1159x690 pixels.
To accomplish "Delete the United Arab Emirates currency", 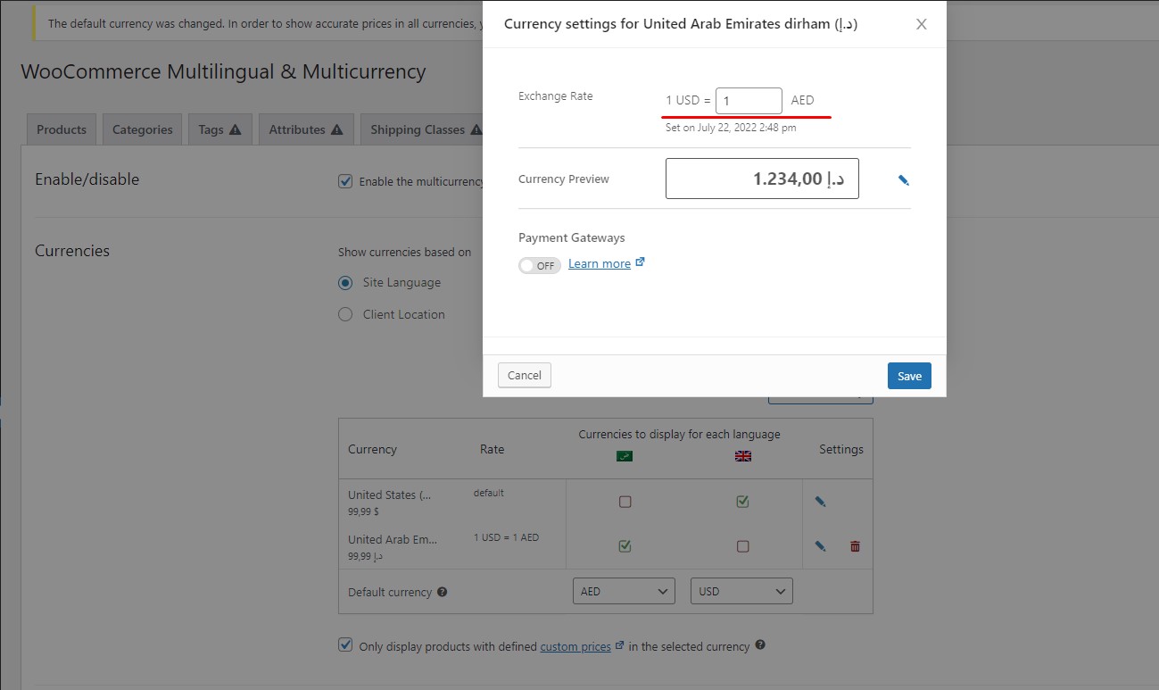I will (855, 546).
